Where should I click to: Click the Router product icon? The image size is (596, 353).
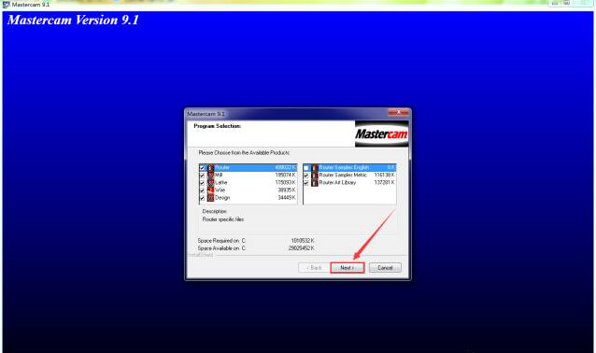[210, 167]
